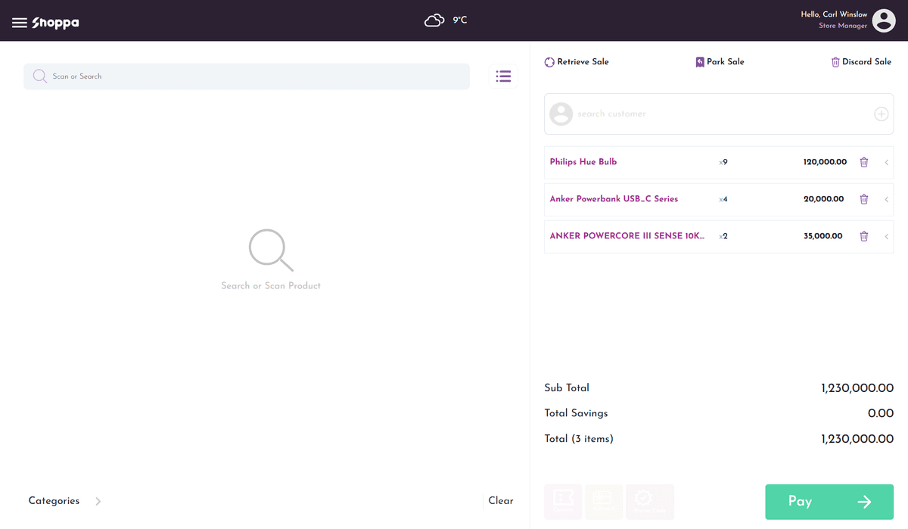The height and width of the screenshot is (529, 908).
Task: Click the Promo Code badge icon
Action: [649, 501]
